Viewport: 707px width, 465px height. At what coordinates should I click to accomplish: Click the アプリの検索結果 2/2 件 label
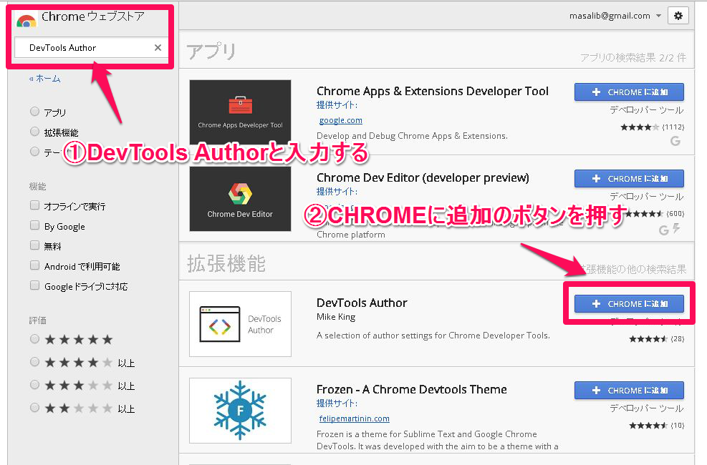point(633,58)
